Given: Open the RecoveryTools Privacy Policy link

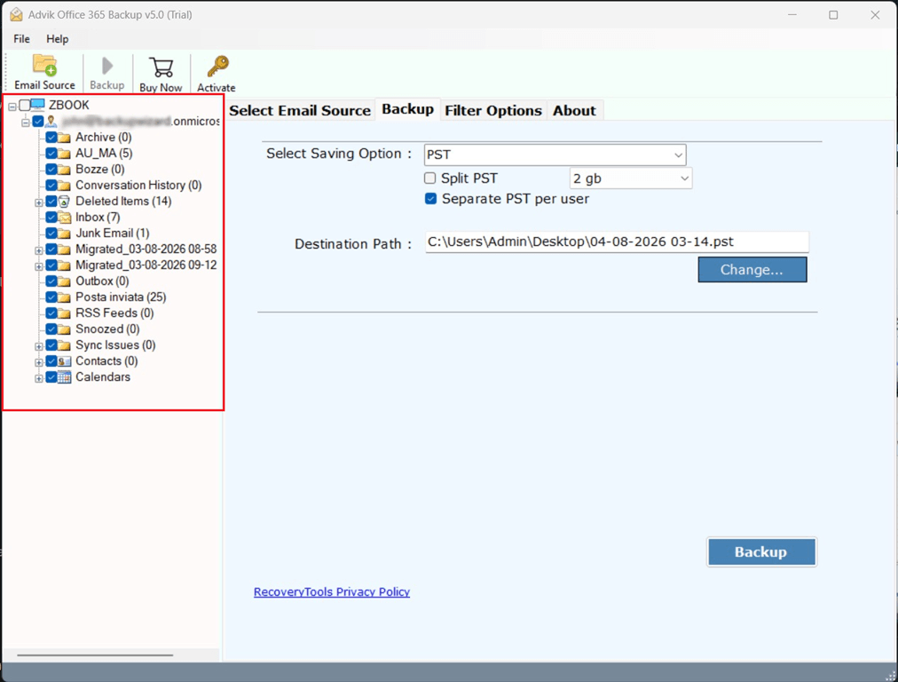Looking at the screenshot, I should point(332,592).
